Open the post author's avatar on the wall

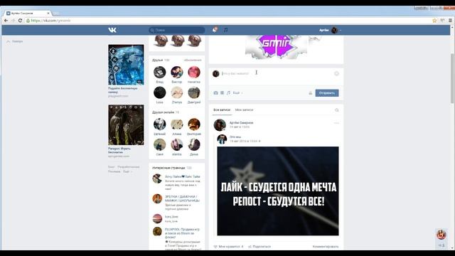tap(220, 125)
